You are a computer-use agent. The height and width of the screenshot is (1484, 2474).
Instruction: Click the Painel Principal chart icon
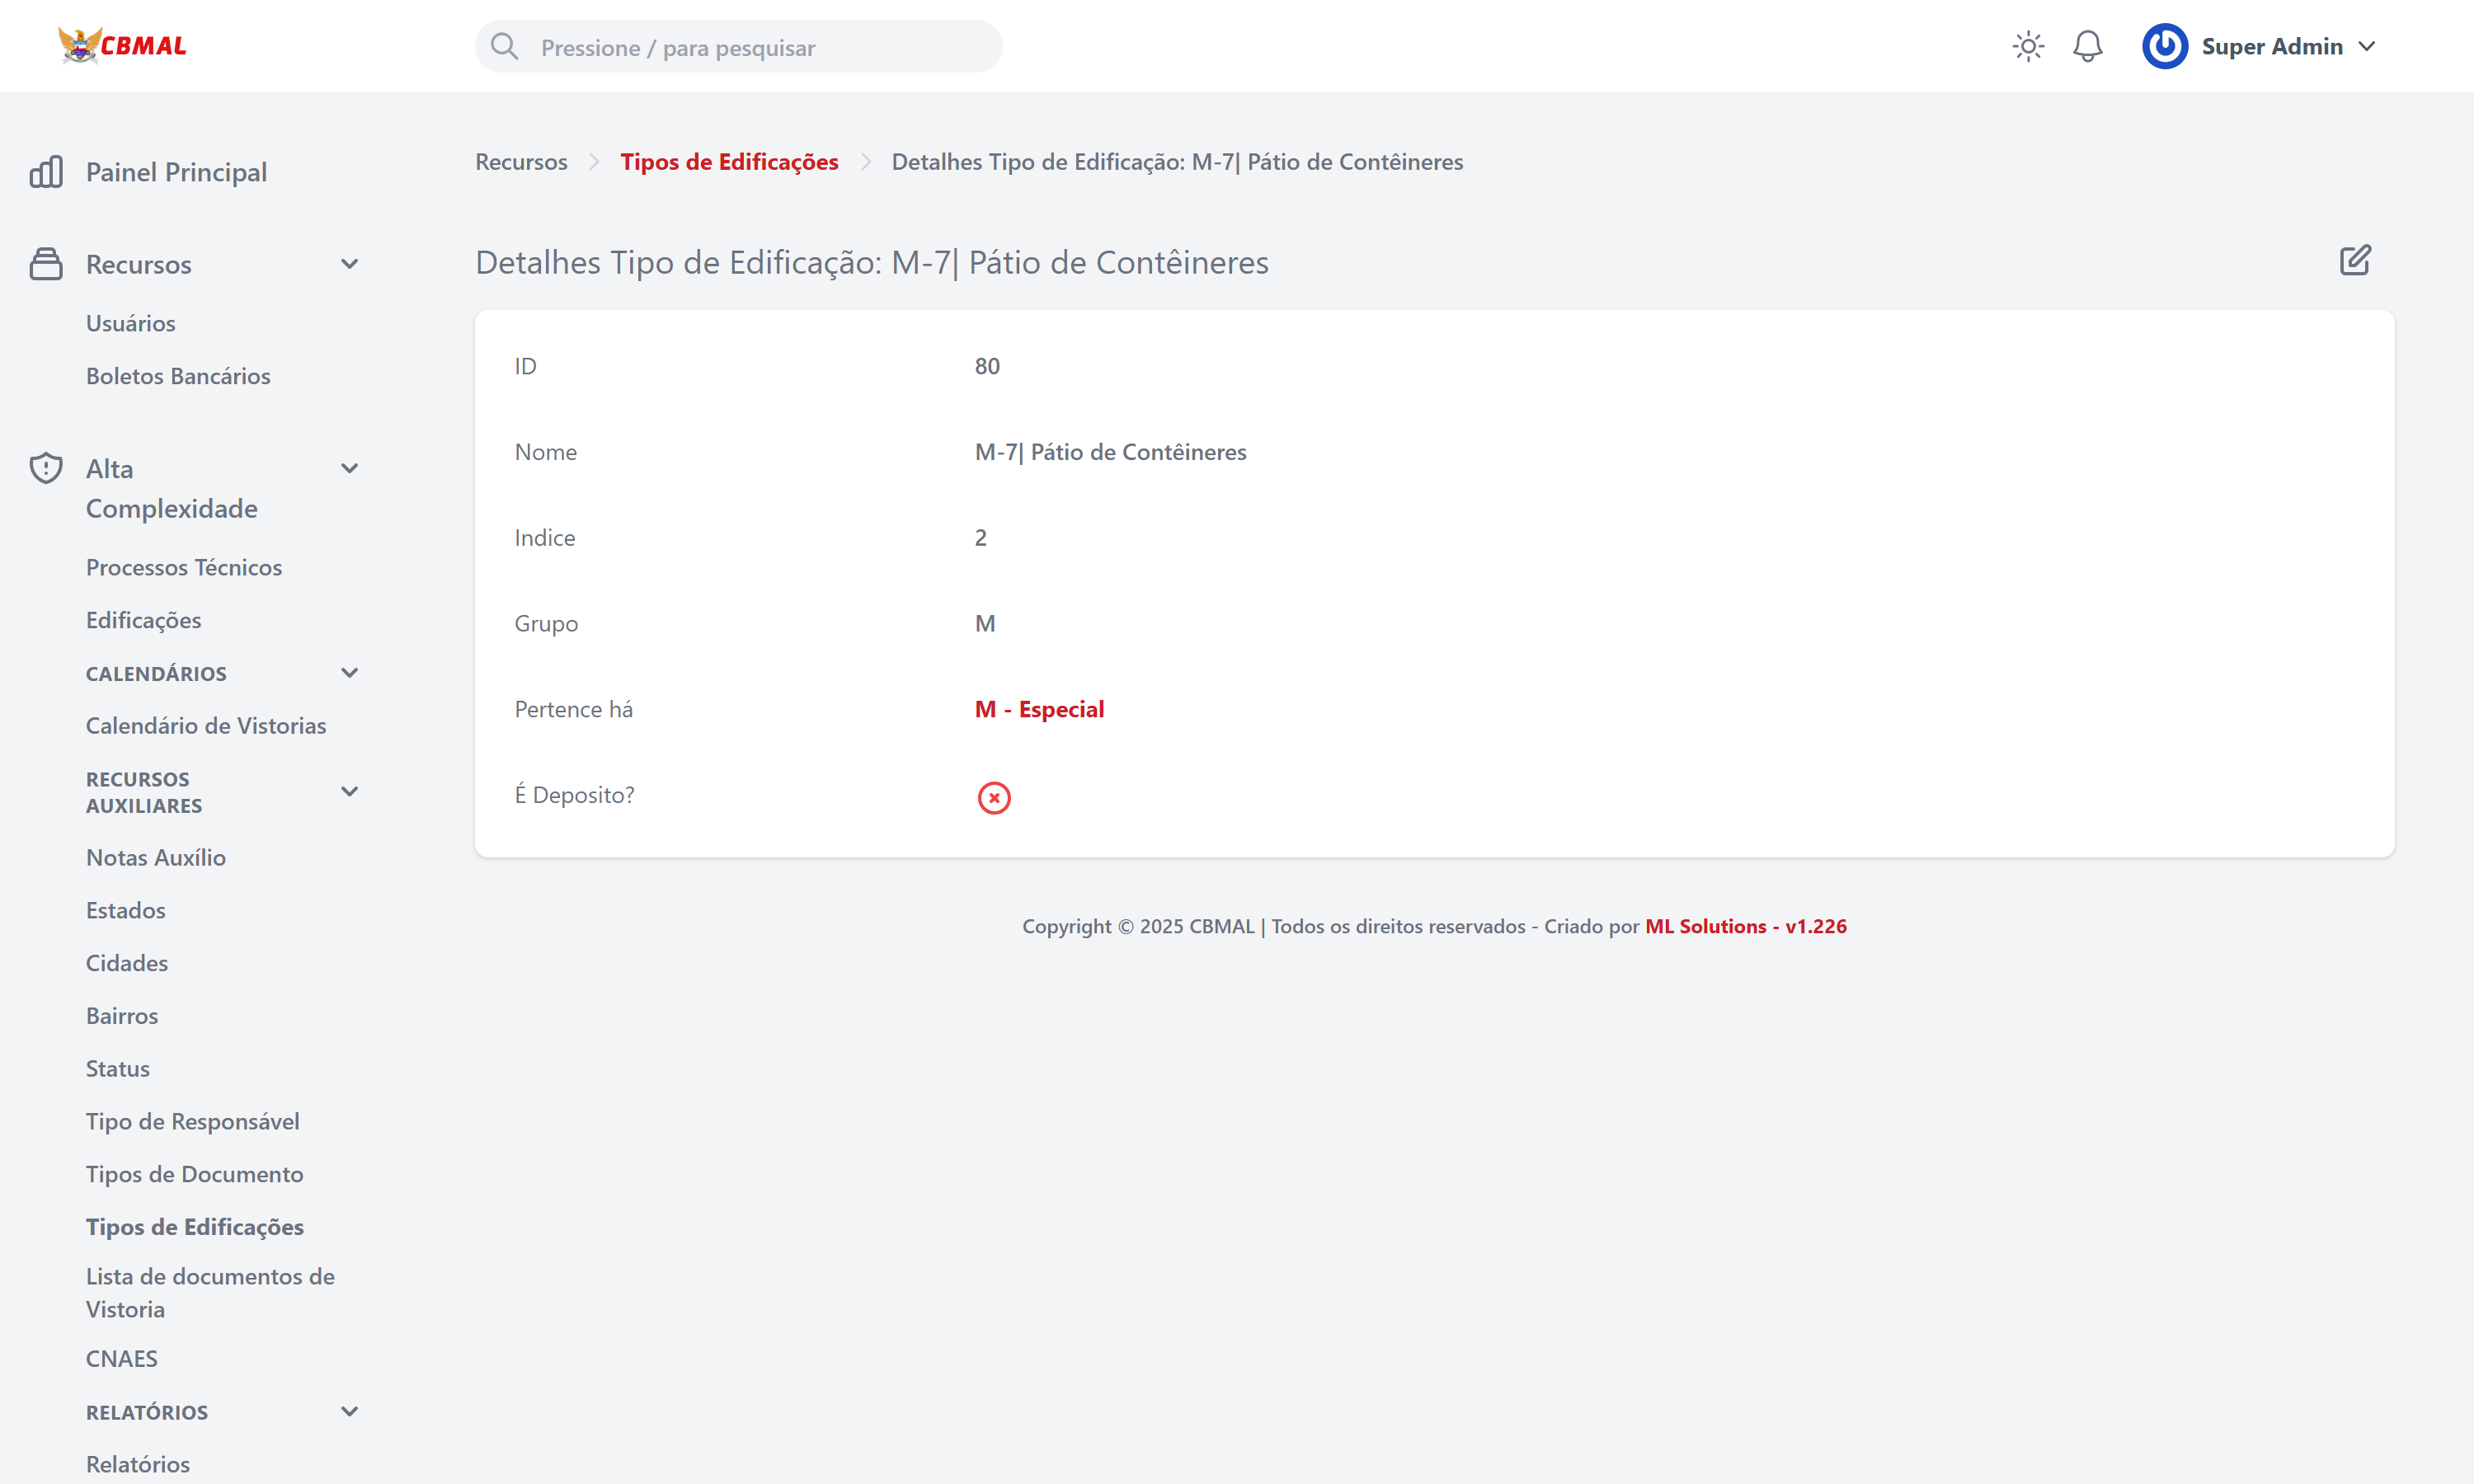46,172
